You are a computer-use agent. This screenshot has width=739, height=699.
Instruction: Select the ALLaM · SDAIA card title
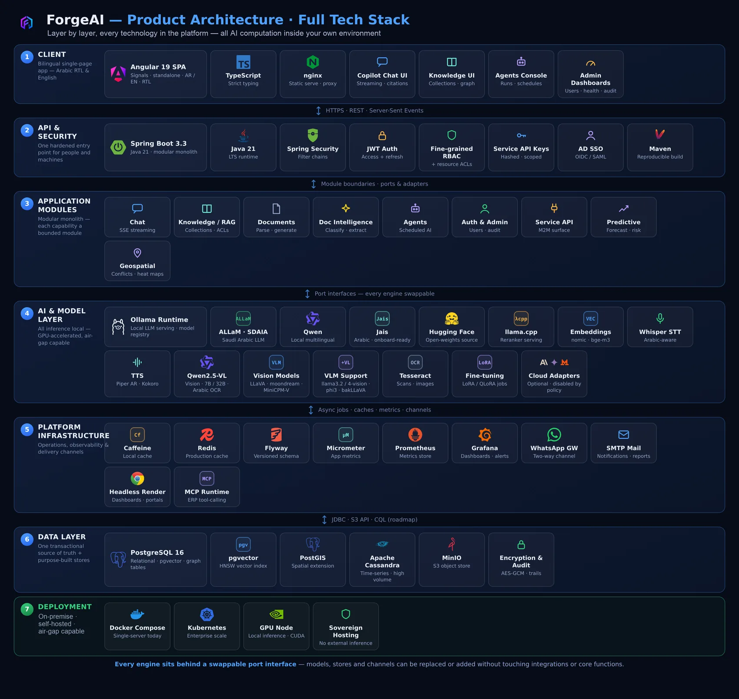[x=243, y=332]
